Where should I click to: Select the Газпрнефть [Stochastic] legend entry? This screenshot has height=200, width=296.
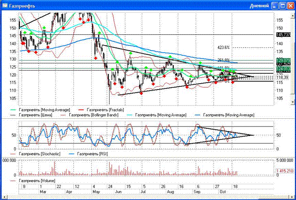click(35, 154)
